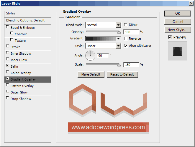Click the Make Default button
This screenshot has height=147, width=195.
[x=91, y=74]
